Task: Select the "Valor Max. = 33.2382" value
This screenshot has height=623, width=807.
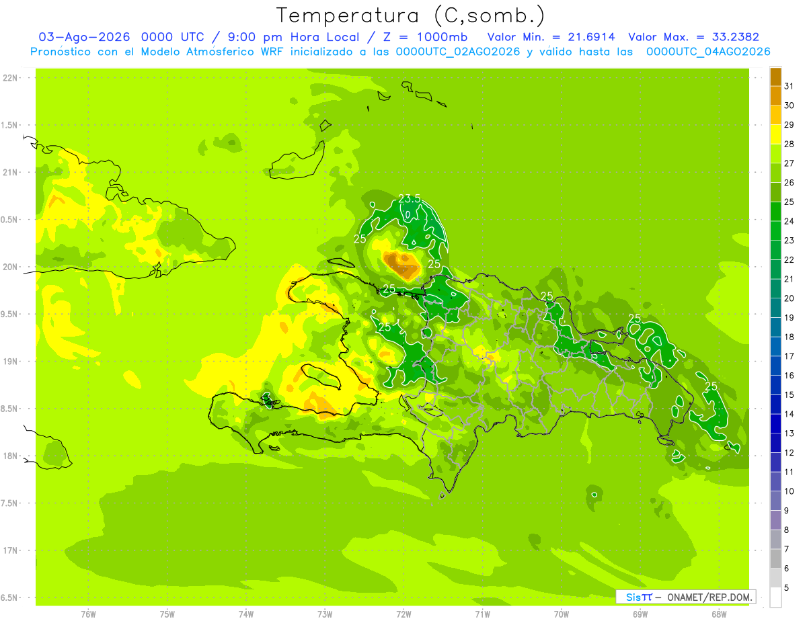Action: 694,37
